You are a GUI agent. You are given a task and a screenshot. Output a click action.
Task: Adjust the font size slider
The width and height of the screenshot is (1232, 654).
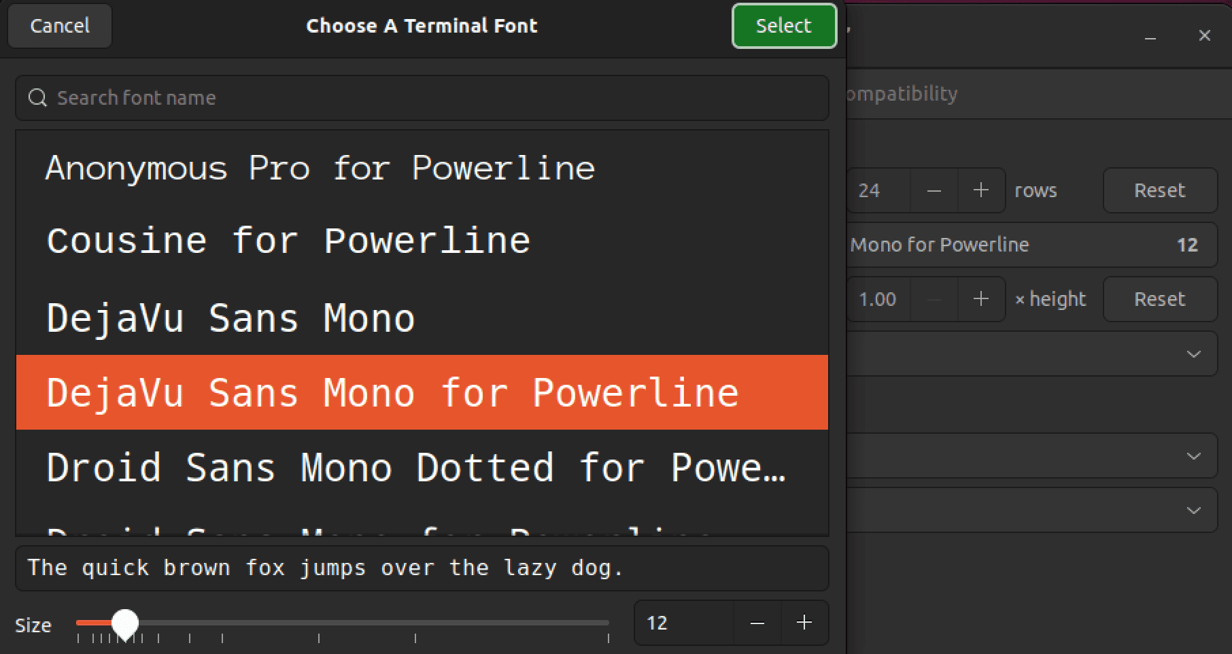pyautogui.click(x=126, y=621)
